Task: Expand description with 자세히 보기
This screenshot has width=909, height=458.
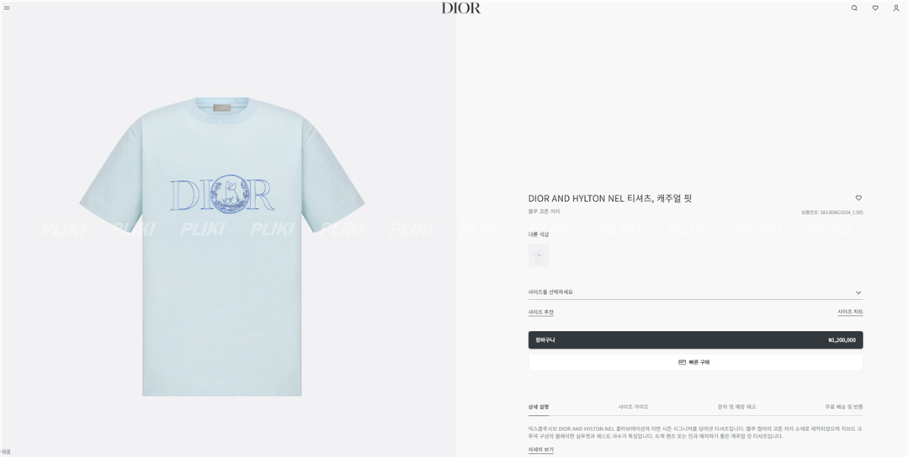Action: (541, 450)
